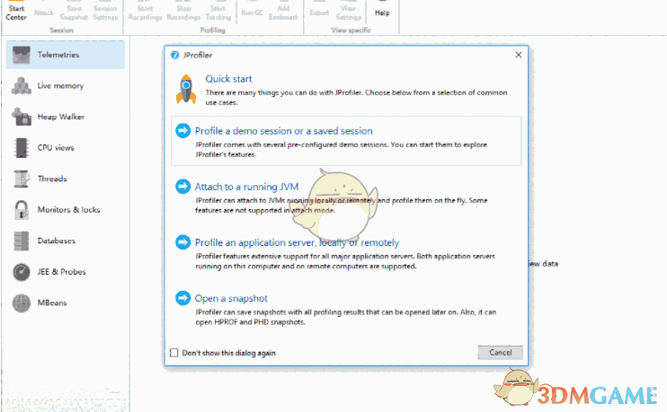
Task: Click Start Center in the toolbar
Action: click(x=16, y=12)
